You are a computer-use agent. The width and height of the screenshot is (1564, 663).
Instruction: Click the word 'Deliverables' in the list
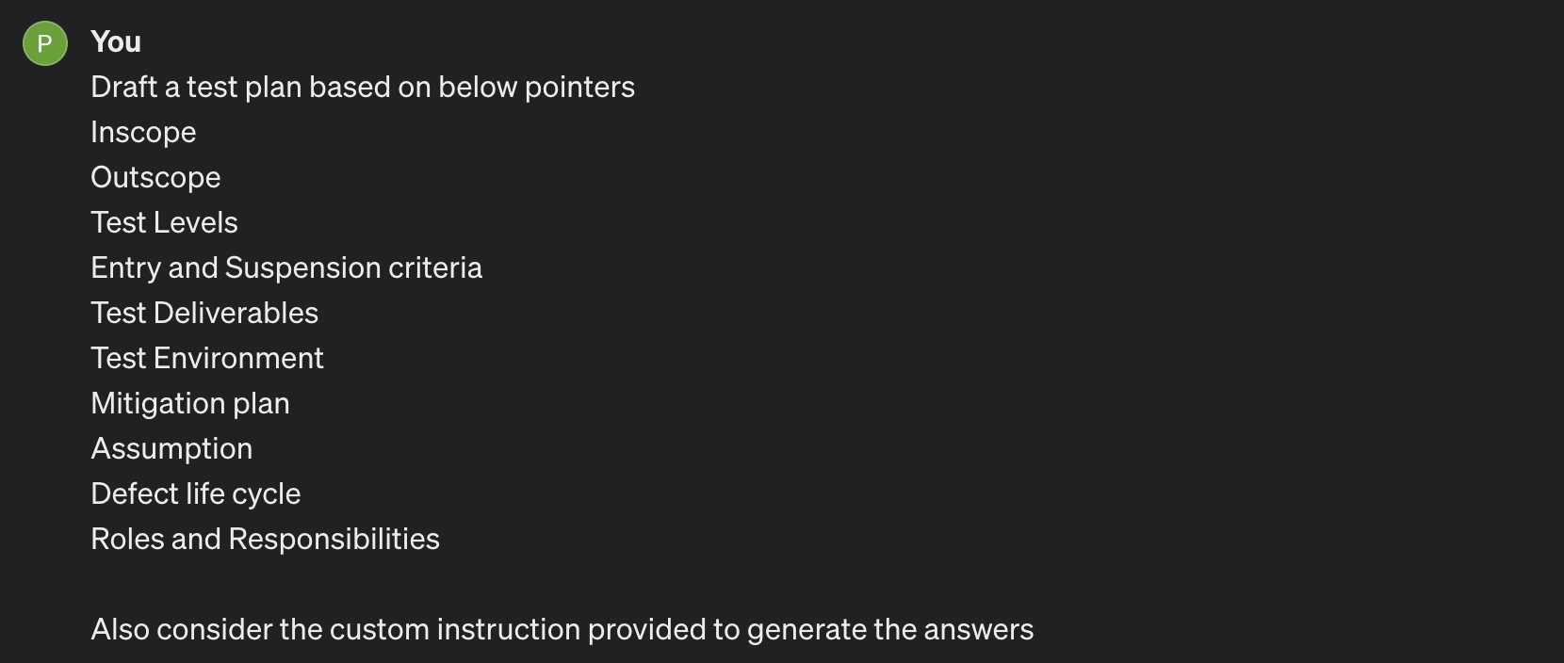[236, 313]
